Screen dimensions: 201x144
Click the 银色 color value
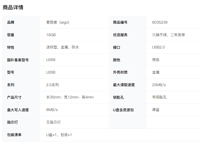(x=156, y=60)
